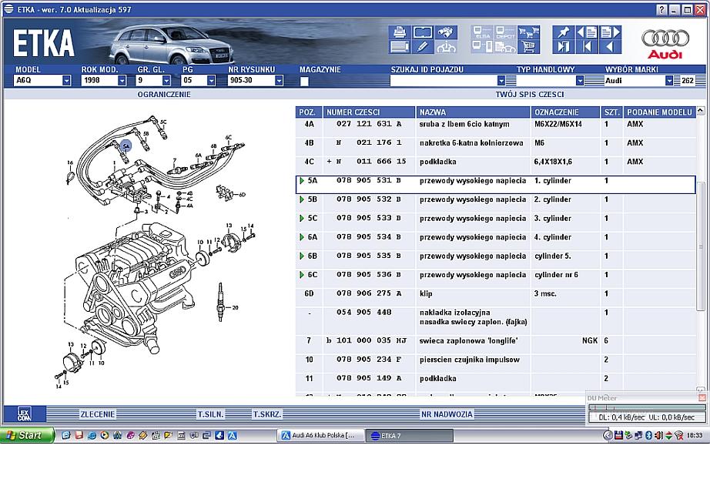This screenshot has height=499, width=710.
Task: Click the Numer Czesci column header
Action: [369, 112]
